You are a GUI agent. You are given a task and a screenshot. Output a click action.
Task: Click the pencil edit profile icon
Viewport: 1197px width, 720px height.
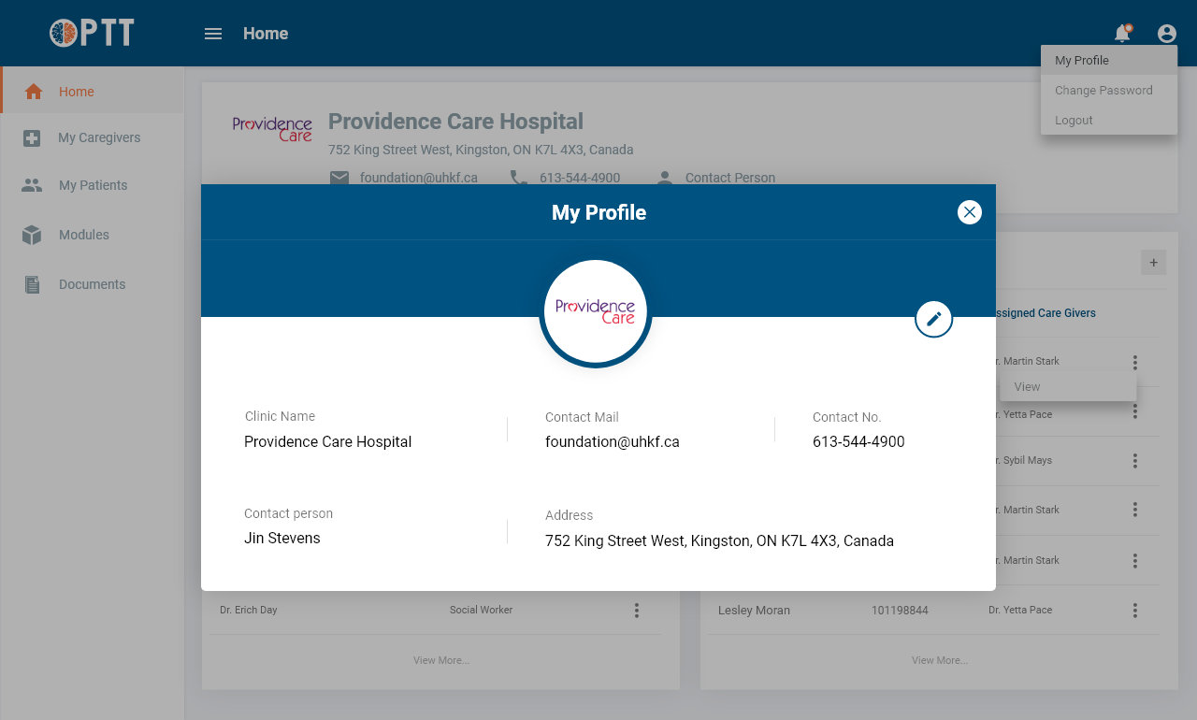(933, 319)
